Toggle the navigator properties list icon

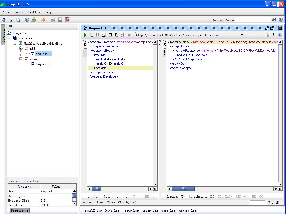click(x=11, y=27)
